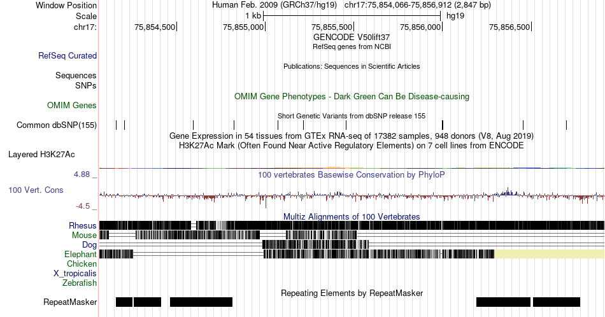Image resolution: width=605 pixels, height=317 pixels.
Task: Click the Rhesus alignment bar
Action: pyautogui.click(x=352, y=225)
